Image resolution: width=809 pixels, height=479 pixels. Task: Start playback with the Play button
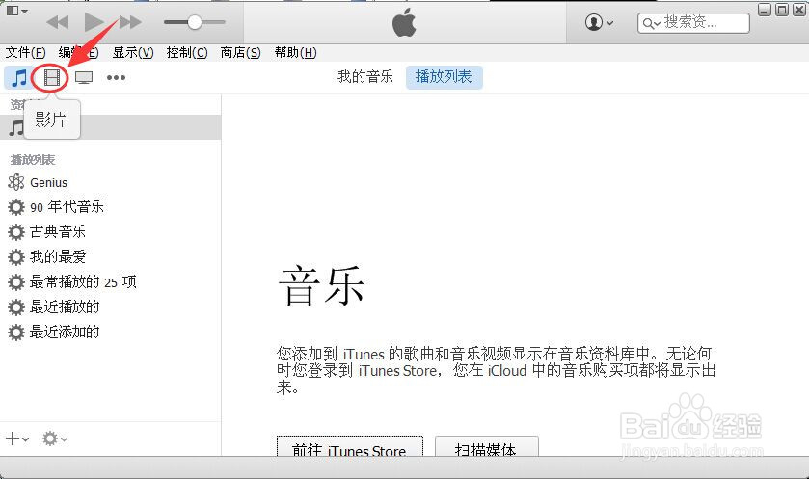click(x=94, y=21)
